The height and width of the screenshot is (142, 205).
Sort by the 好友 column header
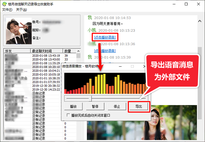click(x=17, y=51)
